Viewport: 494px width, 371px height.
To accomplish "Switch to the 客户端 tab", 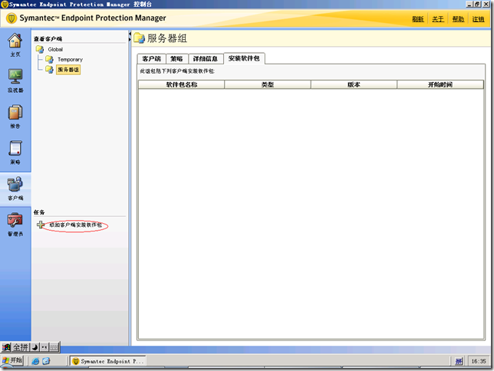I will tap(151, 59).
